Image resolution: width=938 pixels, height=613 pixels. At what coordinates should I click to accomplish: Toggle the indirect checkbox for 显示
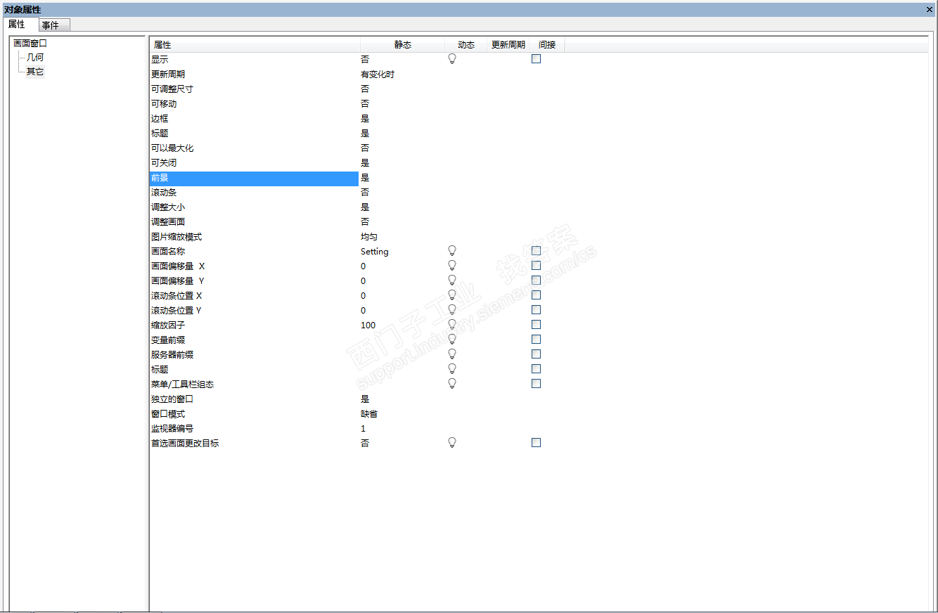click(536, 59)
